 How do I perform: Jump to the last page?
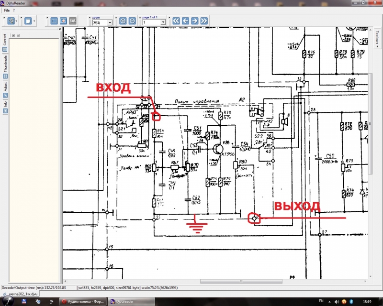pos(204,21)
